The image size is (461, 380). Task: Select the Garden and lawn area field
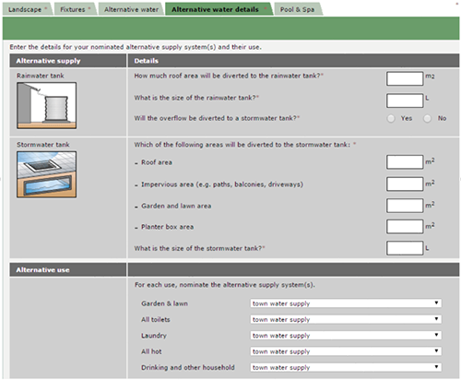pos(405,206)
